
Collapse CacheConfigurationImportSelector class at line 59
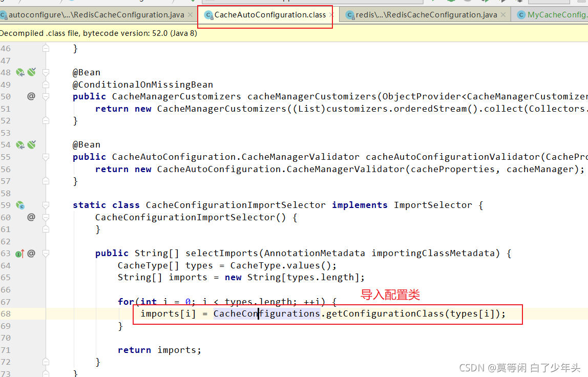pos(46,205)
